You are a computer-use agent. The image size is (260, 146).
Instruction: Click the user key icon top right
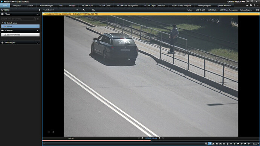(254, 6)
